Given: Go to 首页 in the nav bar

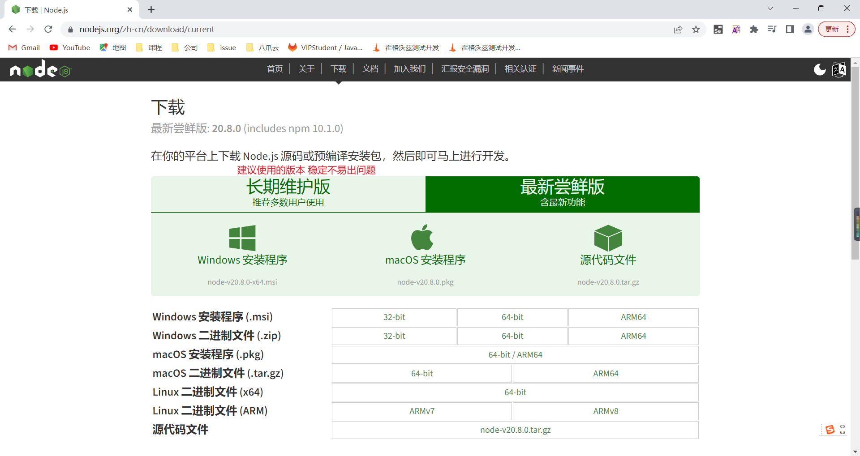Looking at the screenshot, I should (x=275, y=68).
